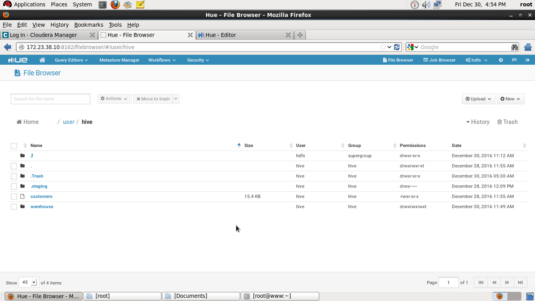Open the Bookmarks menu

pos(89,25)
